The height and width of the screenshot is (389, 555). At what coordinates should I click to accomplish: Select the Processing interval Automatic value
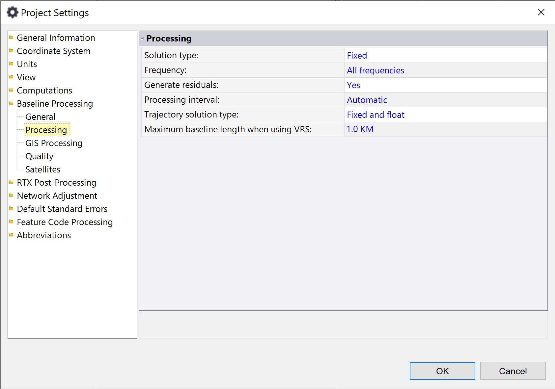367,100
